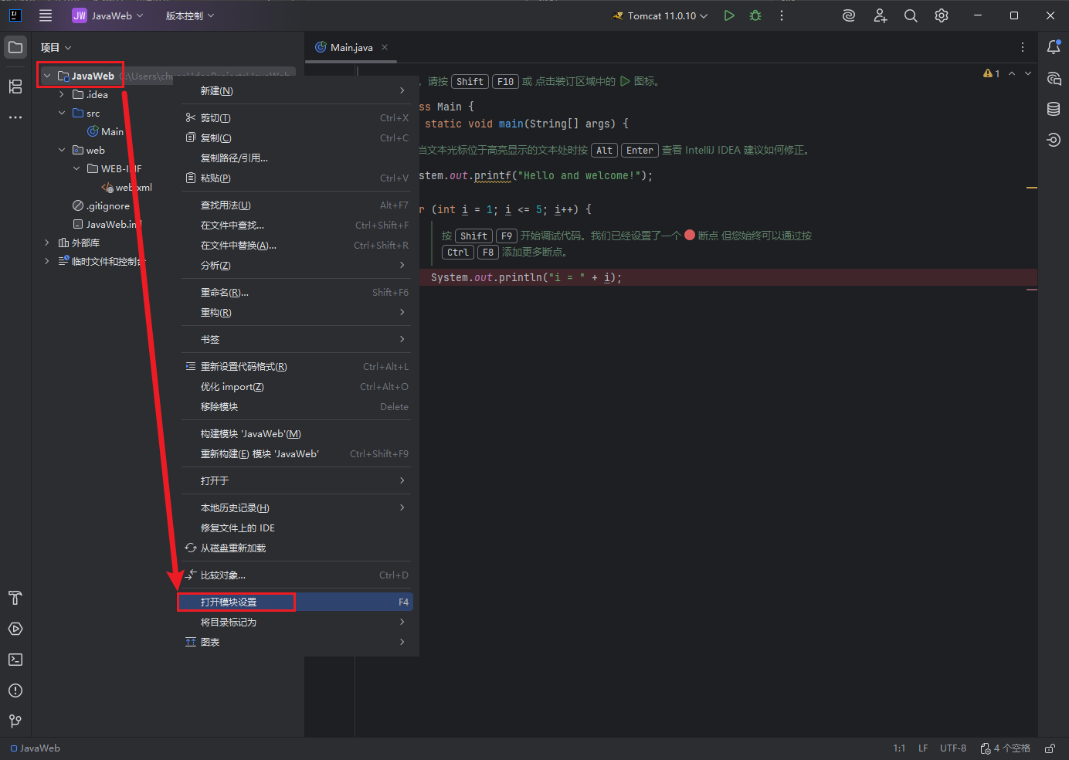This screenshot has width=1069, height=760.
Task: Open the Services tool window icon
Action: click(15, 629)
